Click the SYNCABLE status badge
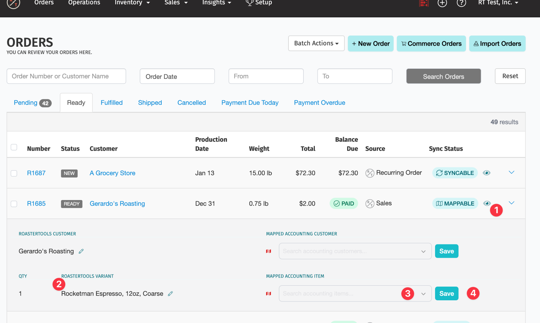The width and height of the screenshot is (540, 323). click(455, 173)
